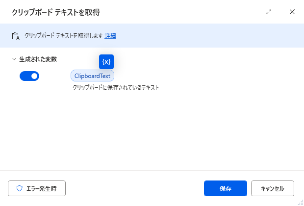This screenshot has height=206, width=304.
Task: Disable the ClipboardText variable toggle
Action: click(29, 76)
